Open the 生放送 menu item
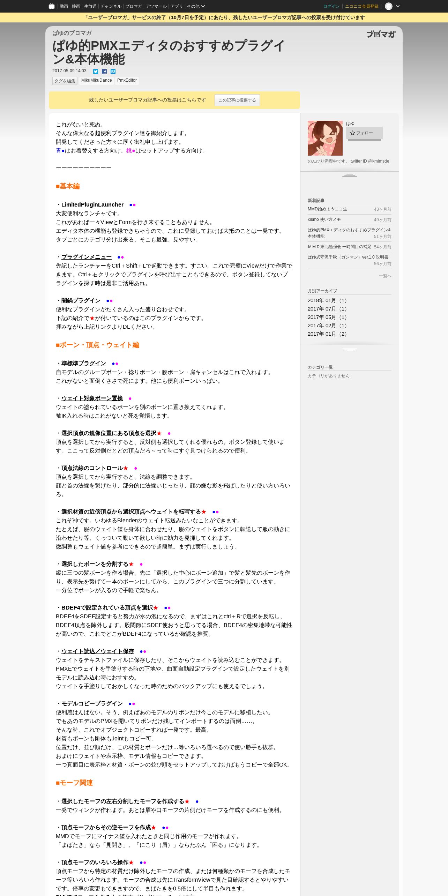 coord(90,6)
